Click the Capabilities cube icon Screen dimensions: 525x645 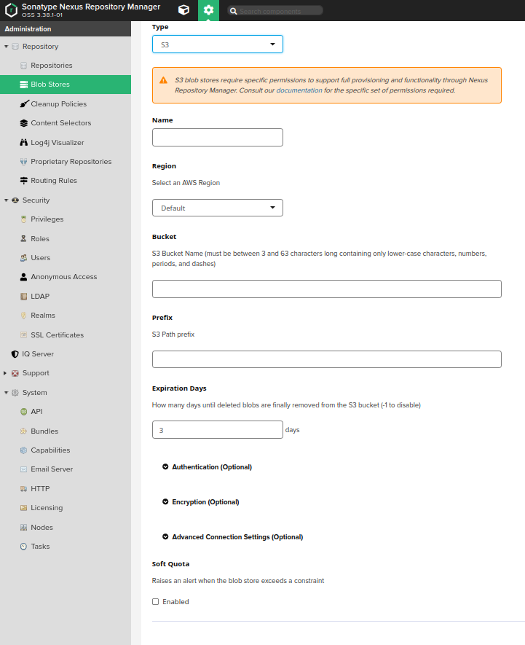(x=24, y=450)
